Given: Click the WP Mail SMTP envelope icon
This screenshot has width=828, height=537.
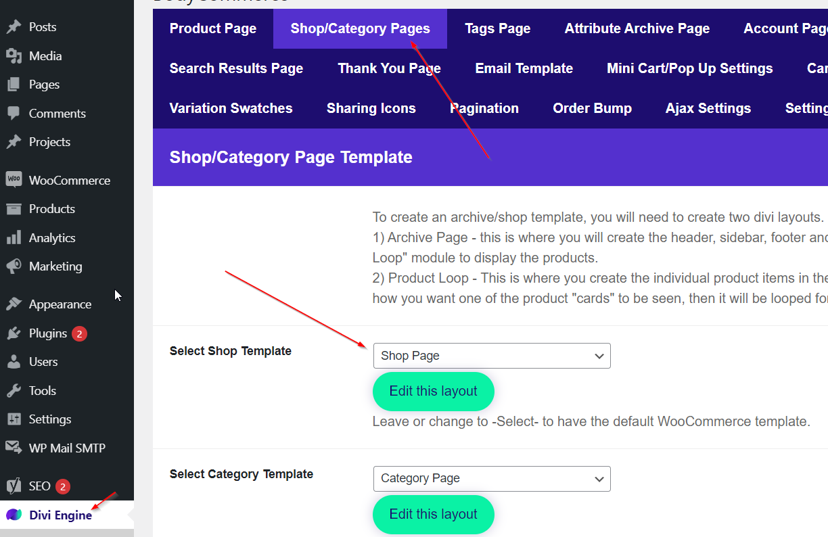Looking at the screenshot, I should (x=14, y=448).
